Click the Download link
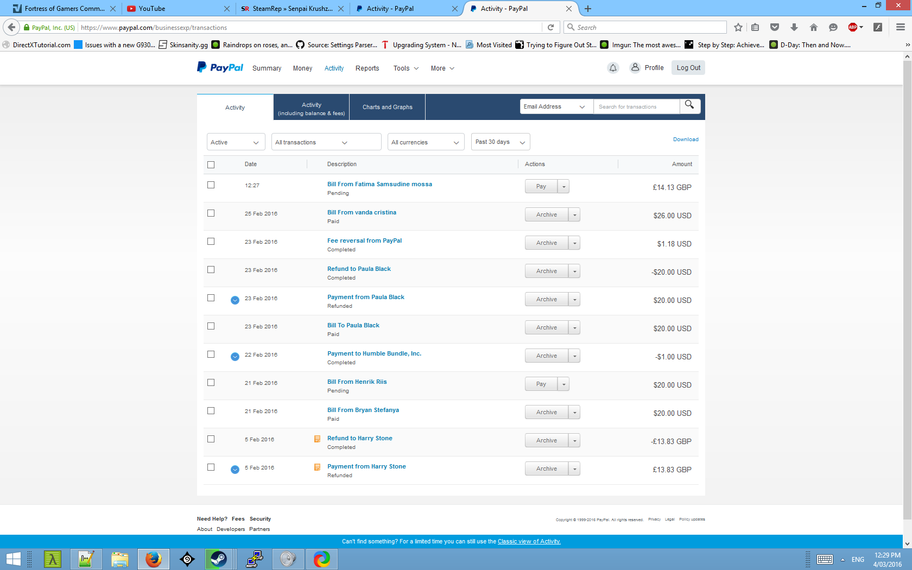 (686, 140)
